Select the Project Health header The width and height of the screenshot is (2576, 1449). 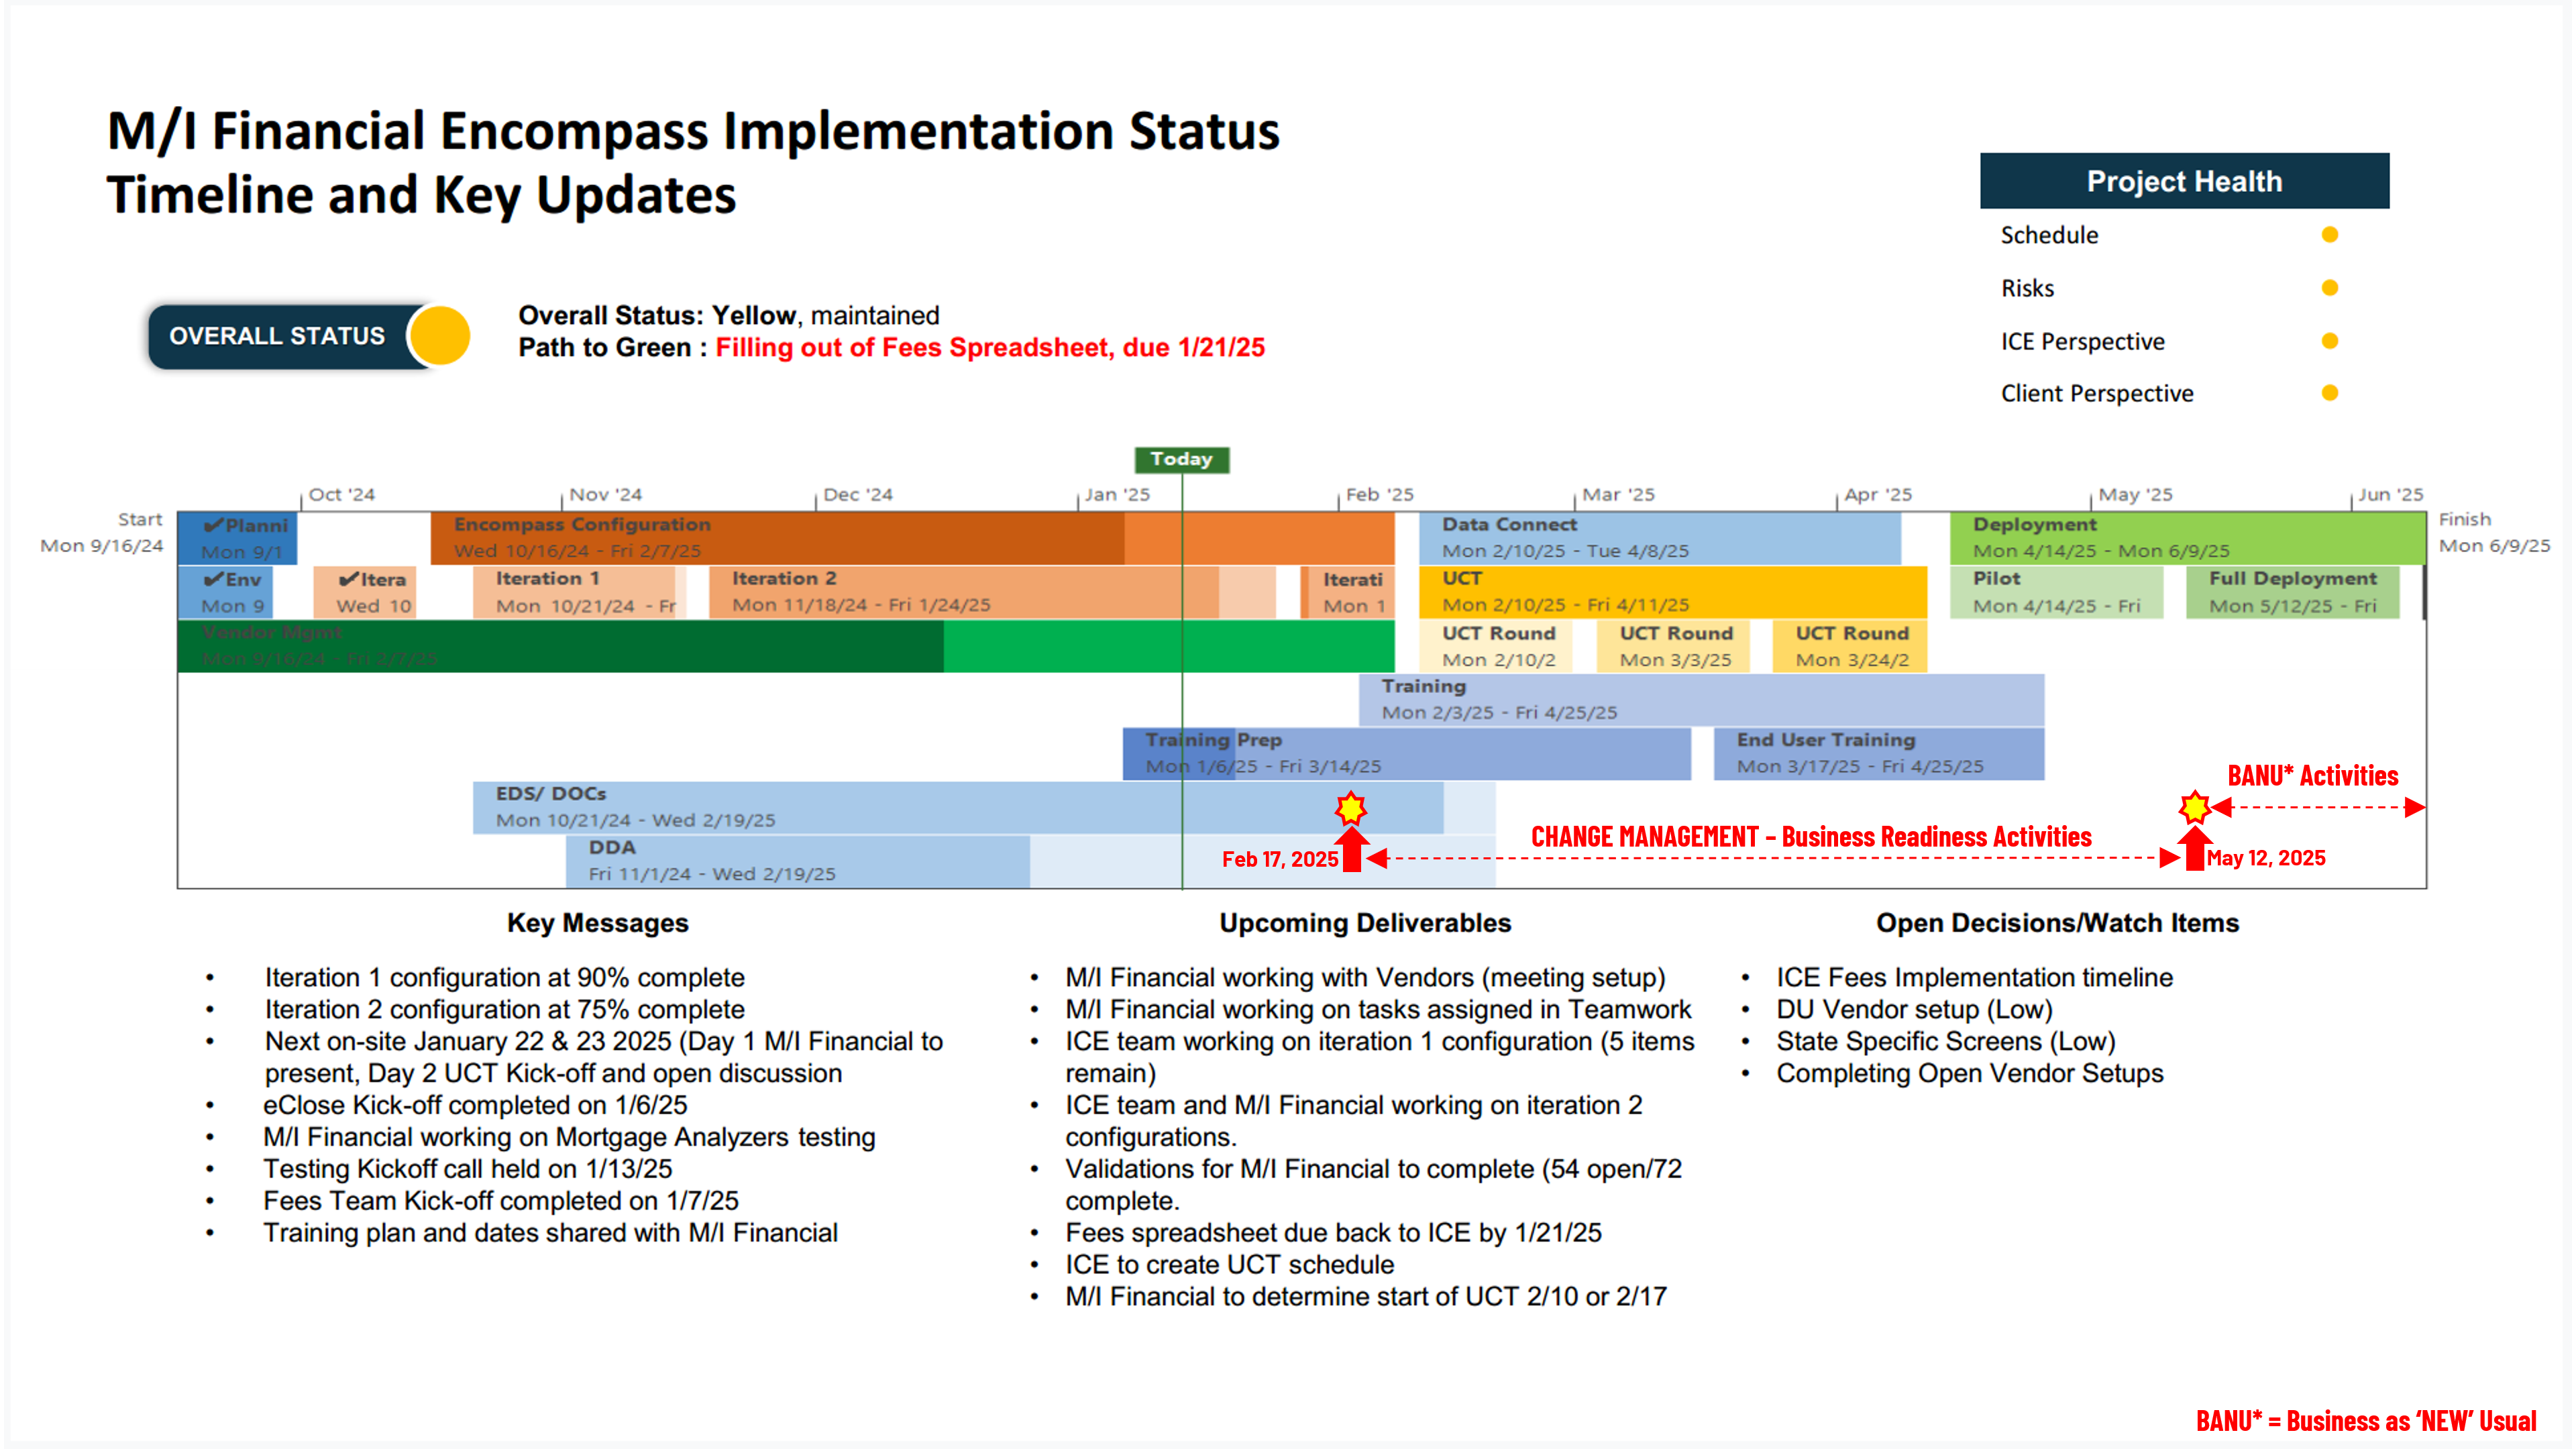click(2184, 181)
